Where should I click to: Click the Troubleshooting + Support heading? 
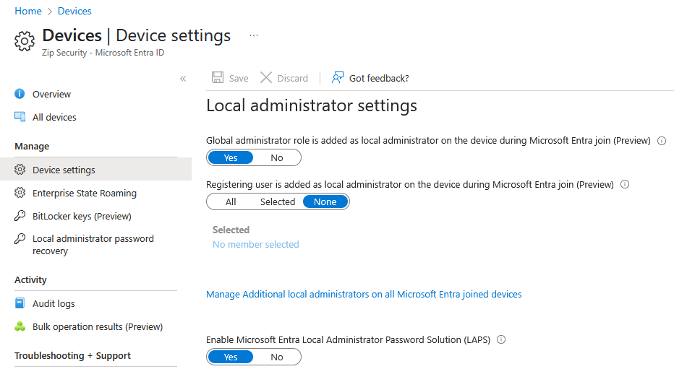point(72,356)
